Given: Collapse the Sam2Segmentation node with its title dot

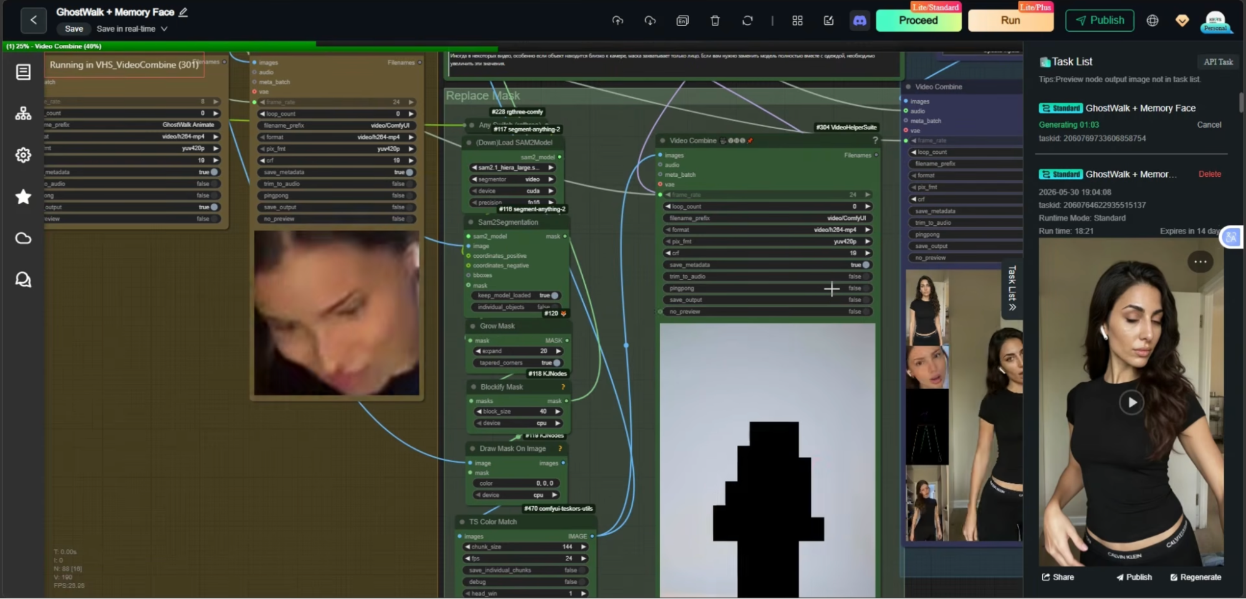Looking at the screenshot, I should [x=471, y=222].
